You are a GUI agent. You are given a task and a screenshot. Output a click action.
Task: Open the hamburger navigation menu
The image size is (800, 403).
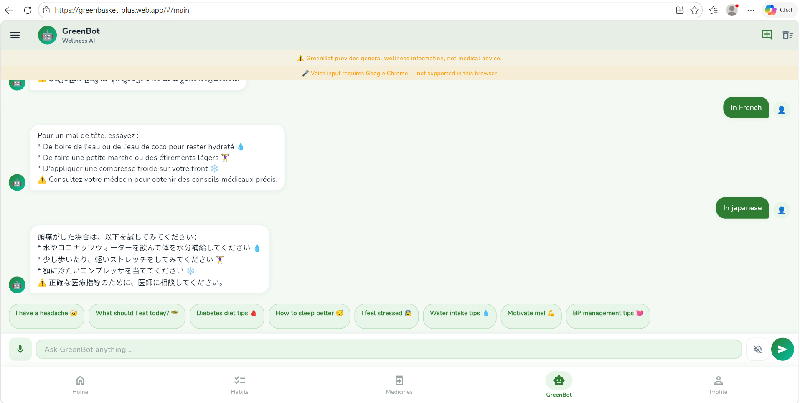[x=15, y=35]
